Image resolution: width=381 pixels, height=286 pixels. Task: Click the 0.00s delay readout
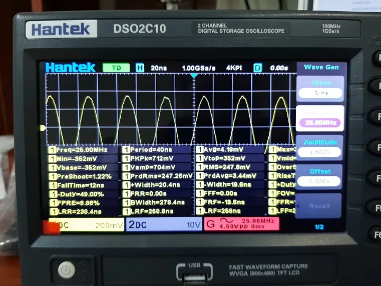(x=279, y=68)
